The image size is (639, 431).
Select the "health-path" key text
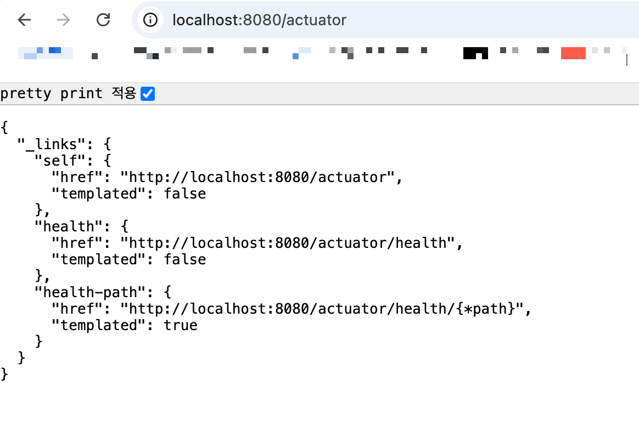click(x=91, y=292)
